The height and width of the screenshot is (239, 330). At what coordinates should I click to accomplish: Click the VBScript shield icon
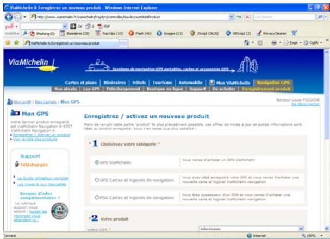tap(228, 33)
